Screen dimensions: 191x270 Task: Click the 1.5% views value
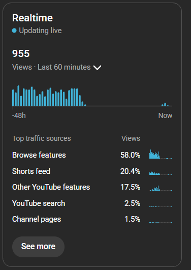tap(132, 219)
